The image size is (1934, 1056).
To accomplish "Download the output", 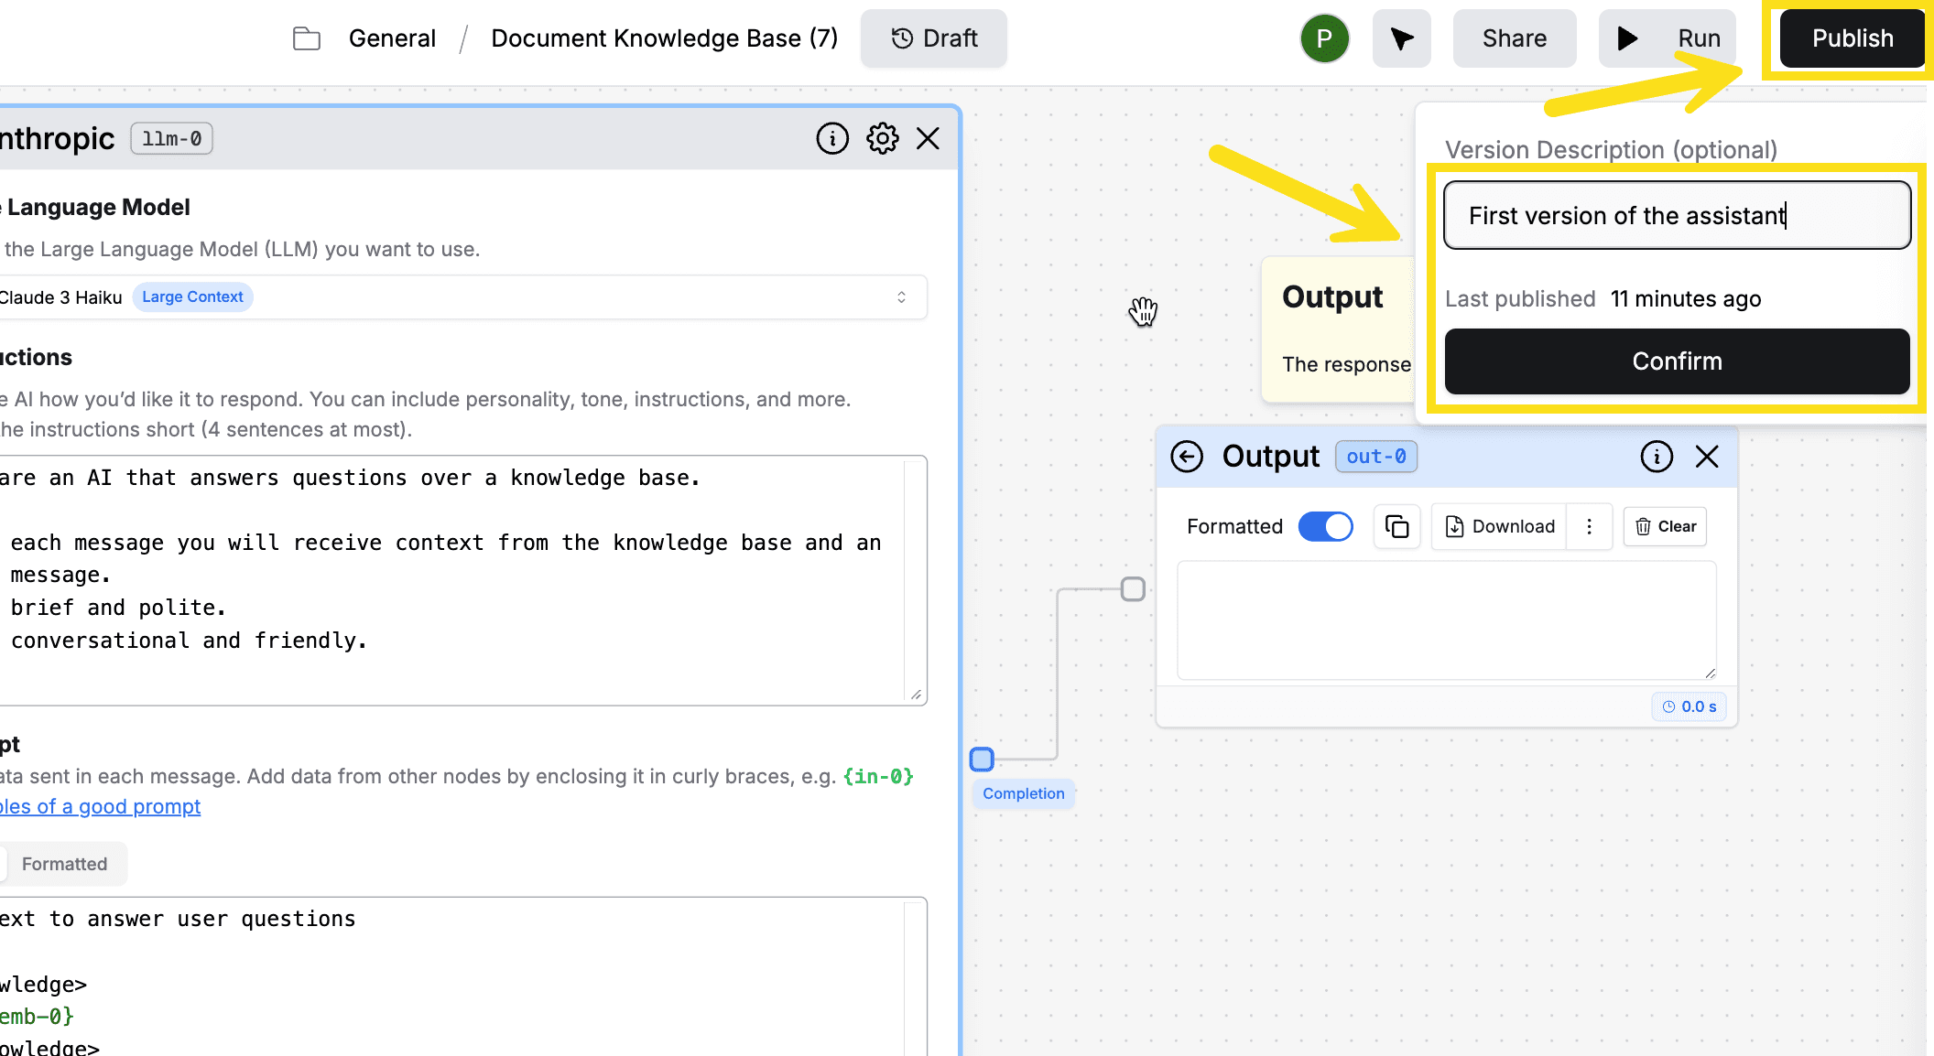I will (x=1499, y=526).
